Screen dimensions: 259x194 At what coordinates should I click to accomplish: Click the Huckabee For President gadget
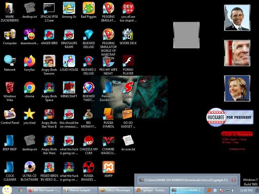coord(230,117)
